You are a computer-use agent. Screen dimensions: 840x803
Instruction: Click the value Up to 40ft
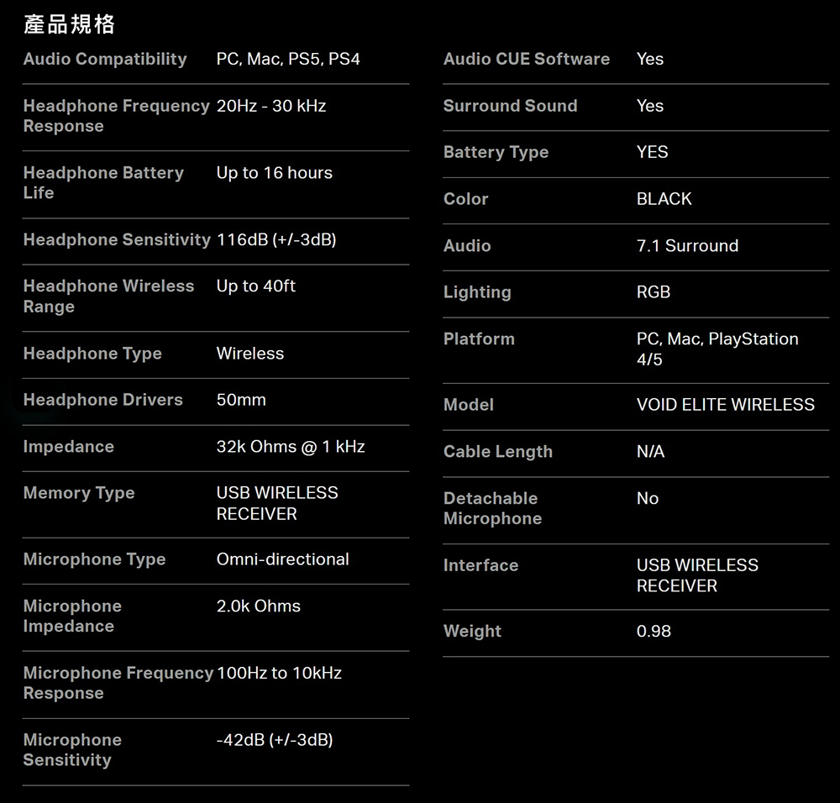[x=255, y=286]
